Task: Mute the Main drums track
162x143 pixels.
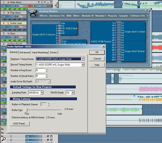Action: 39,2
